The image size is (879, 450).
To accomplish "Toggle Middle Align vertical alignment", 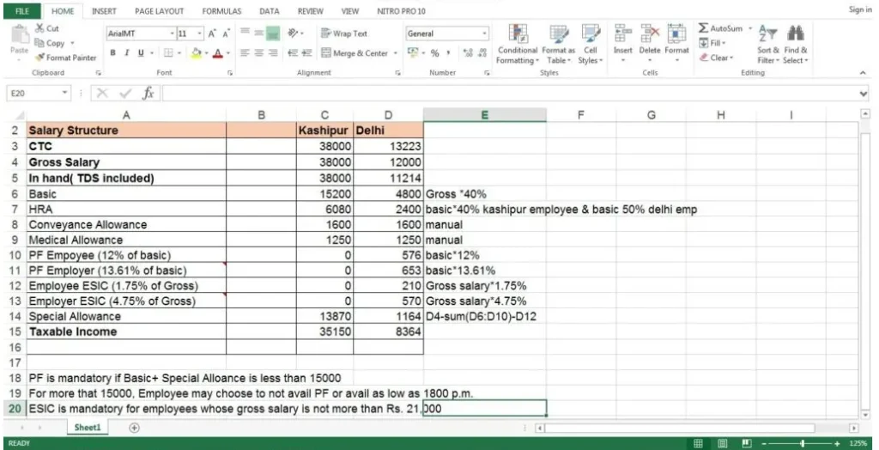I will tap(259, 33).
